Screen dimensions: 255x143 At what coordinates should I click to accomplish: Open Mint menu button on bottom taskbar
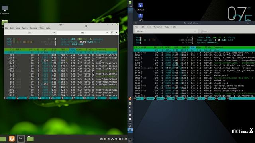click(3, 139)
